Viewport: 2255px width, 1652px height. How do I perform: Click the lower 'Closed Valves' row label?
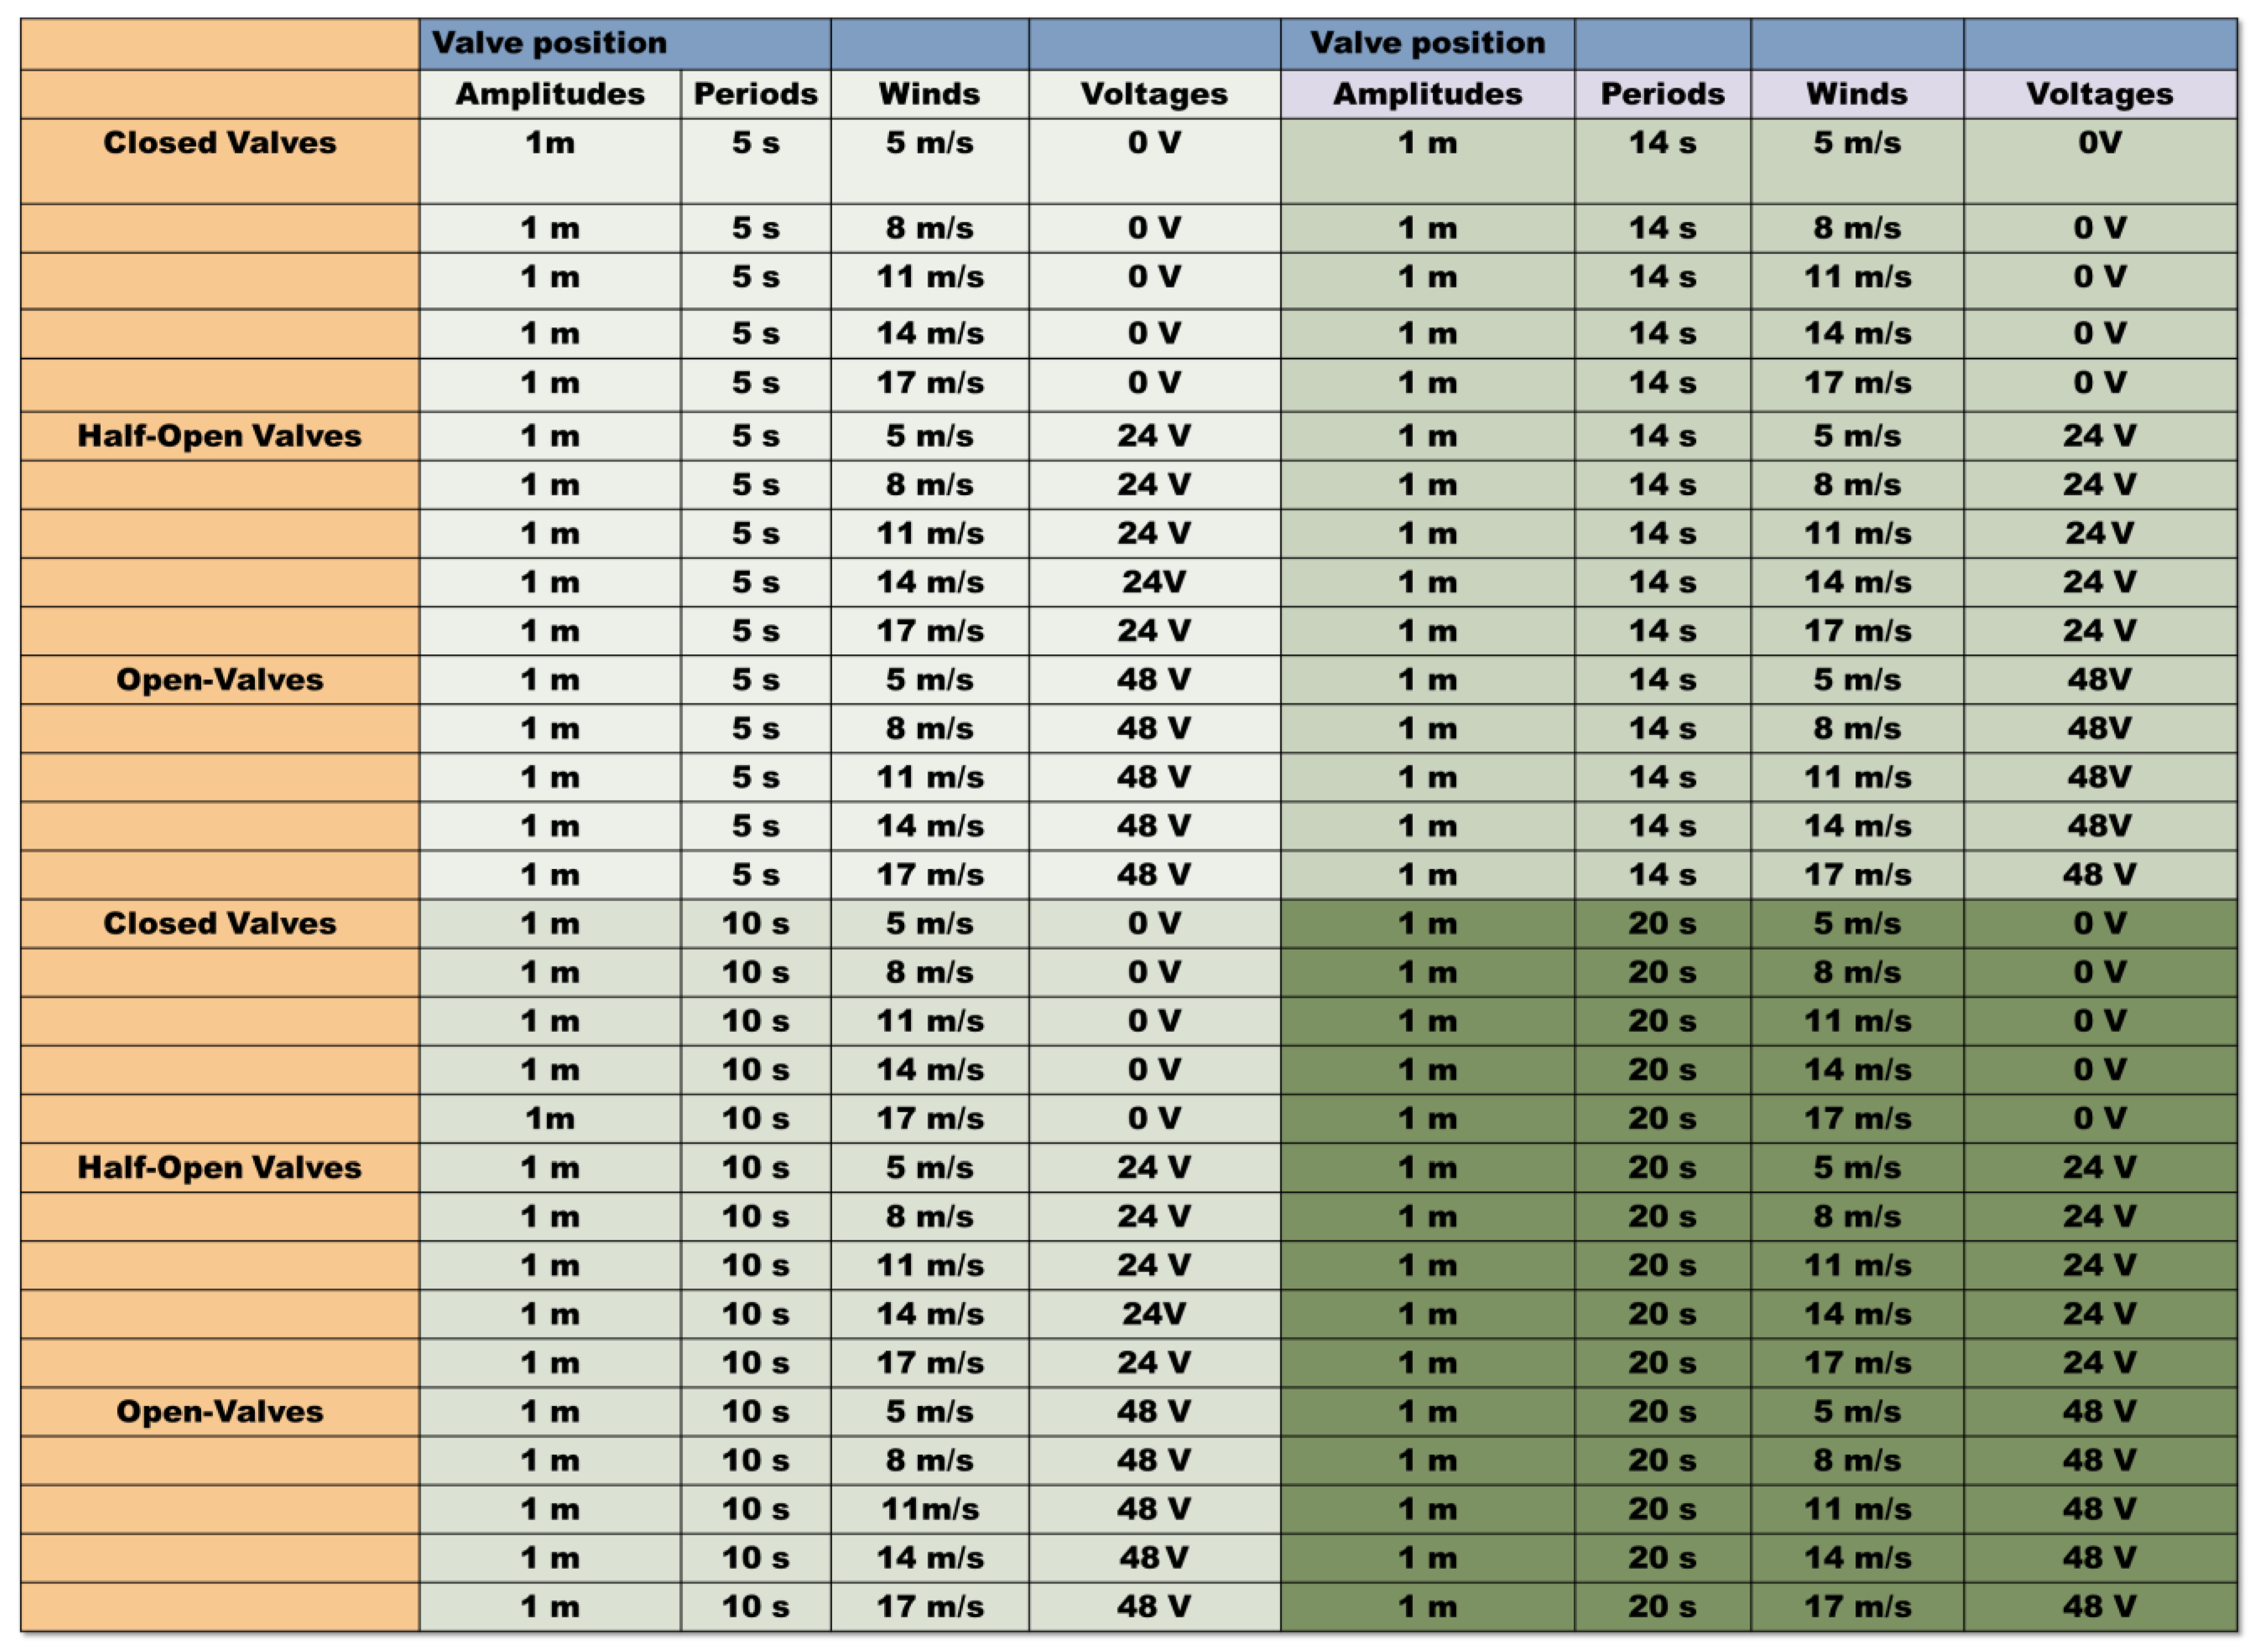click(219, 924)
